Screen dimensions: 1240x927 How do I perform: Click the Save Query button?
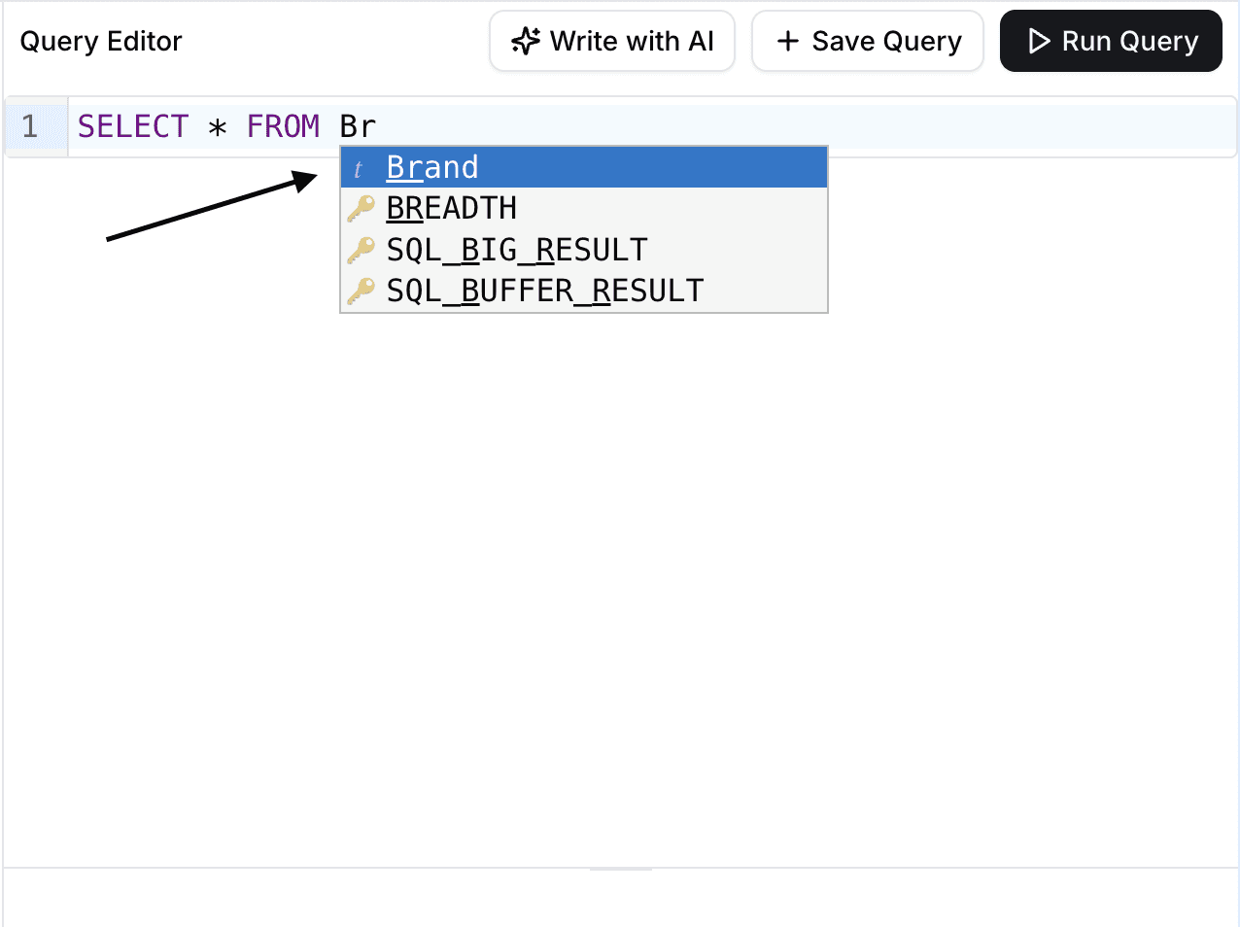pyautogui.click(x=868, y=41)
